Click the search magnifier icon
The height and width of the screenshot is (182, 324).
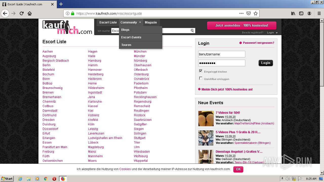tap(192, 31)
